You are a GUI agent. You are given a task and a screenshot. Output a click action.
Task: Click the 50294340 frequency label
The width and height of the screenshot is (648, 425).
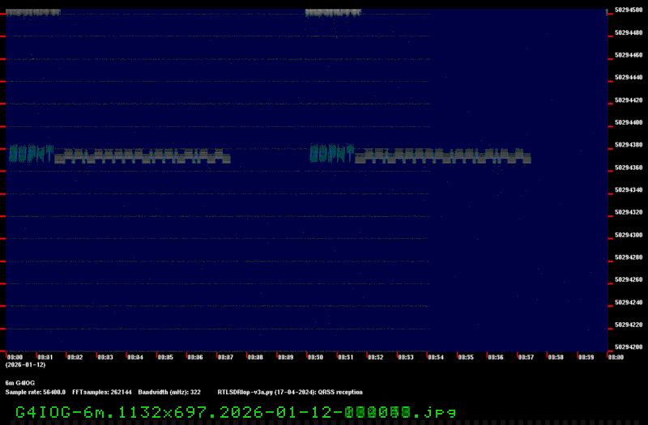click(629, 189)
